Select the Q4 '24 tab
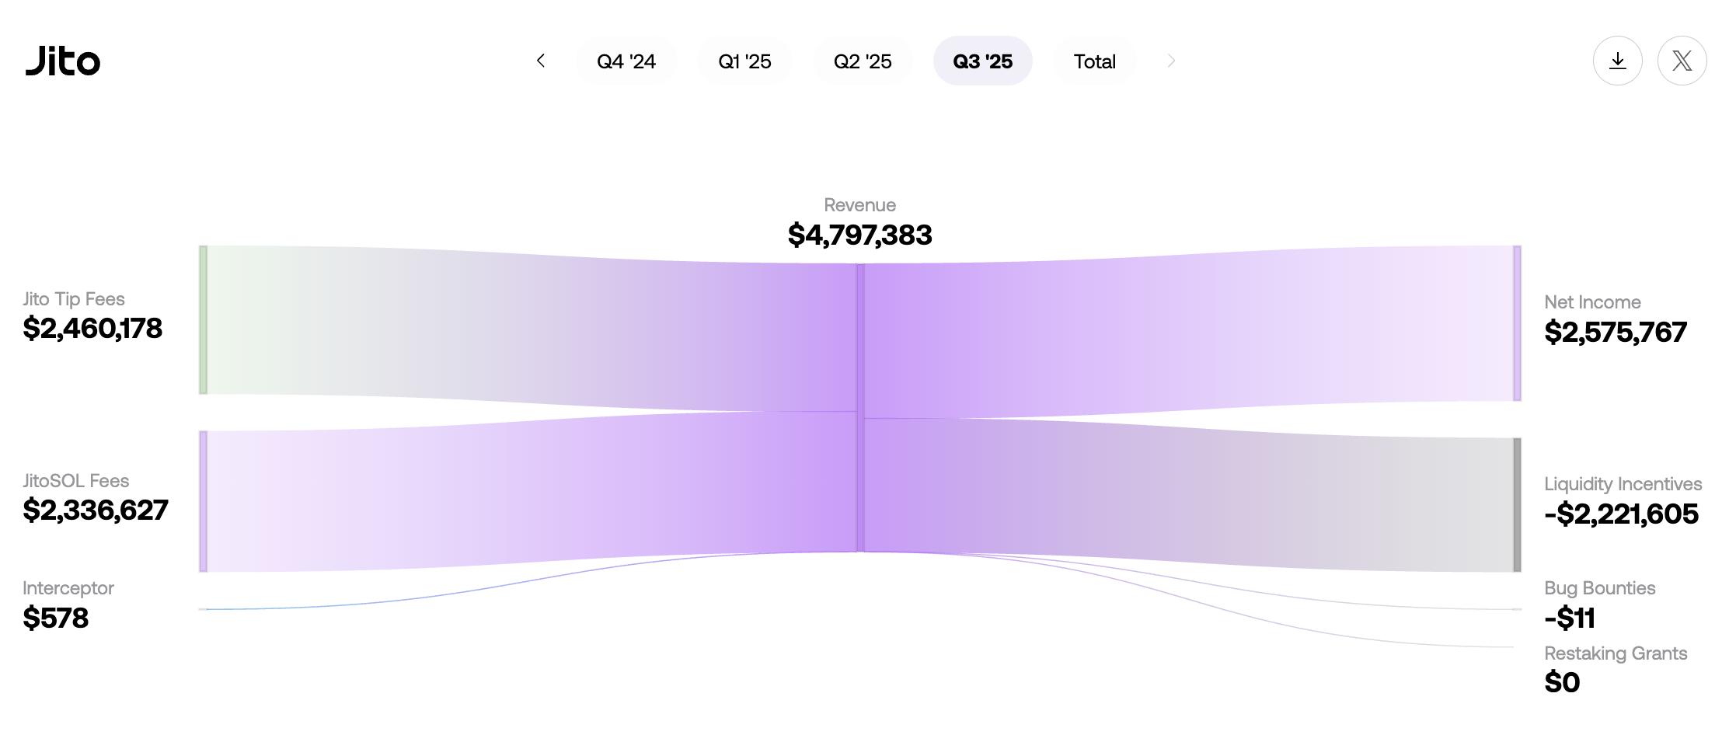1736x749 pixels. [626, 61]
